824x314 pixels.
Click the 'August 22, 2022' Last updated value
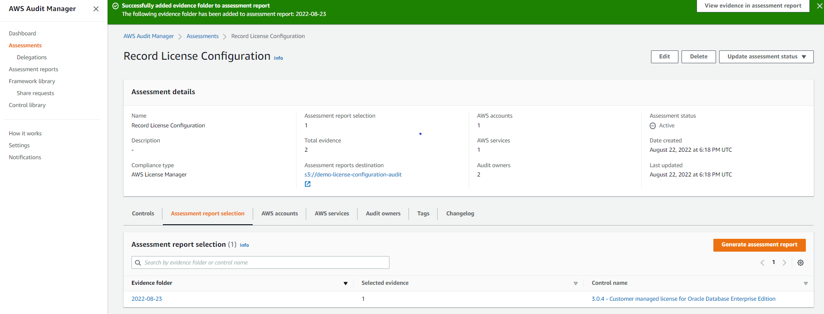point(691,175)
